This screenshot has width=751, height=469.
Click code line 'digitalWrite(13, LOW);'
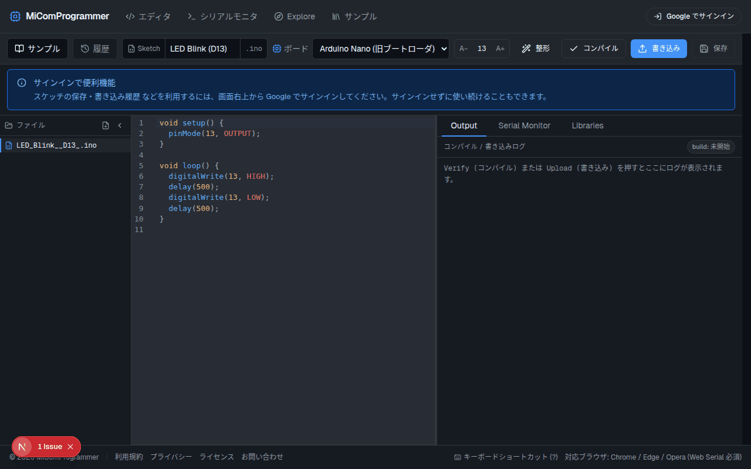click(x=219, y=198)
